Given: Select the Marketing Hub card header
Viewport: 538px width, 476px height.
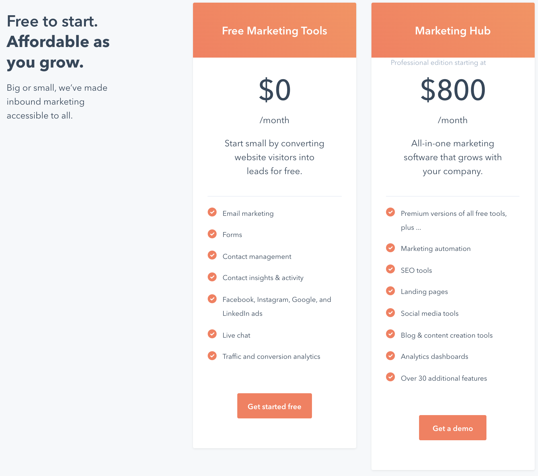Looking at the screenshot, I should click(x=453, y=30).
